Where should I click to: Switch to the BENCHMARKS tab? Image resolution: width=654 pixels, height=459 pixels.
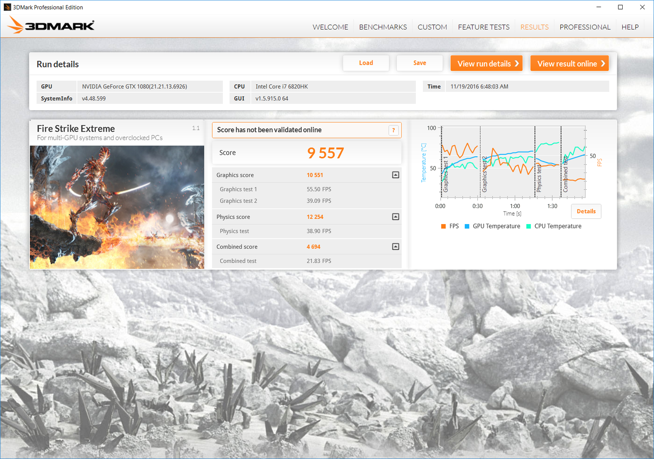[x=383, y=27]
